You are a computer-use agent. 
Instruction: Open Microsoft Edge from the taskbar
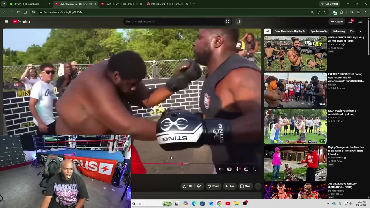point(194,203)
